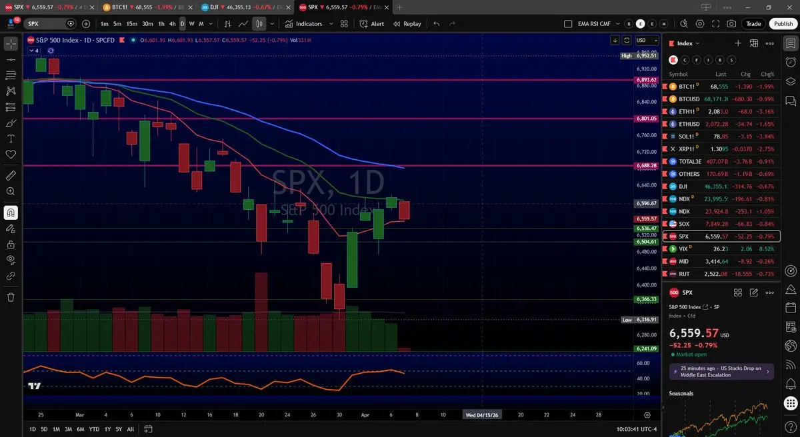Toggle the layout single-chart checkbox square
800x437 pixels.
pos(568,24)
